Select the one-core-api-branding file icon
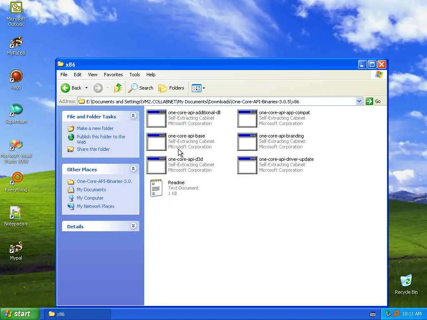427x320 pixels. pos(247,142)
